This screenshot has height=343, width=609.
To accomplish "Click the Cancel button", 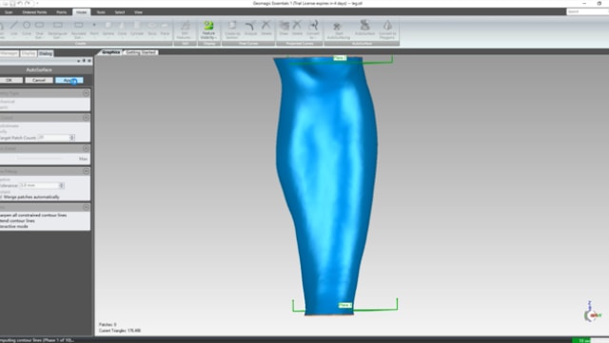I will (39, 80).
